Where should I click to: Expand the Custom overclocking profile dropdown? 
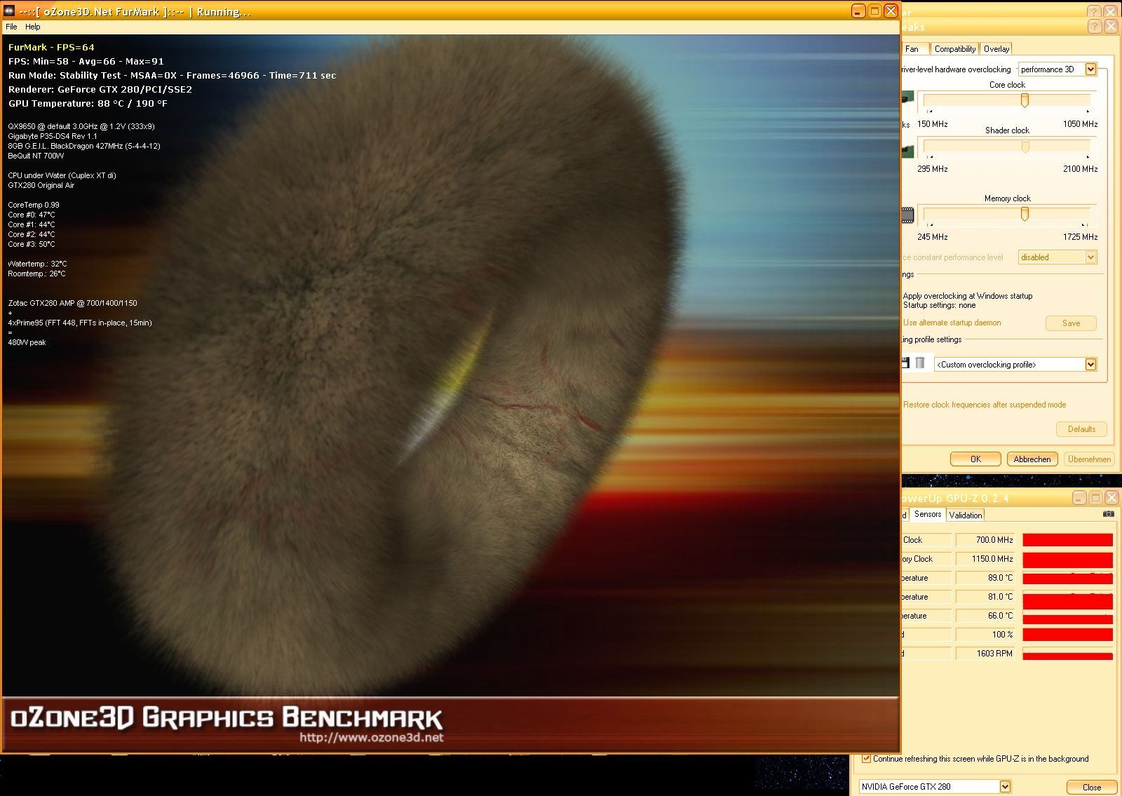(1015, 365)
